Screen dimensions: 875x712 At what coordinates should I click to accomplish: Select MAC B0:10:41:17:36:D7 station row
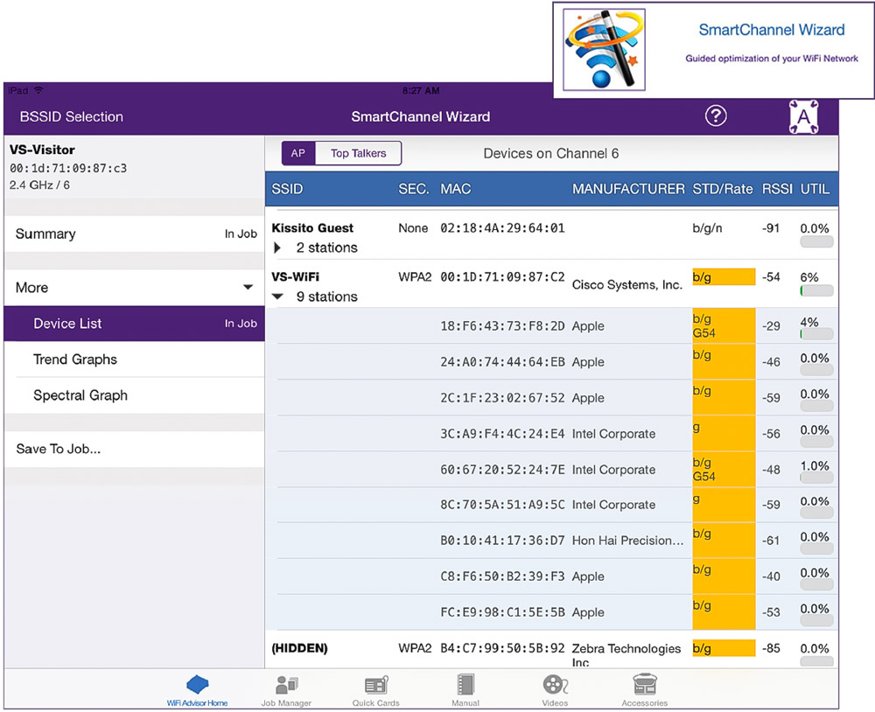[552, 541]
